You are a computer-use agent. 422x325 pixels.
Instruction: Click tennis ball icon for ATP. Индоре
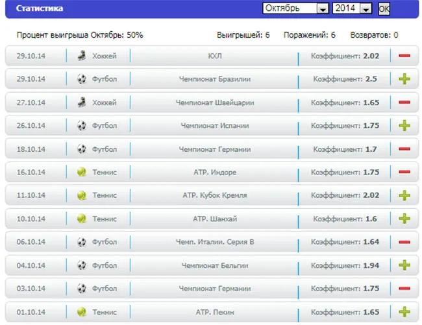pyautogui.click(x=82, y=172)
